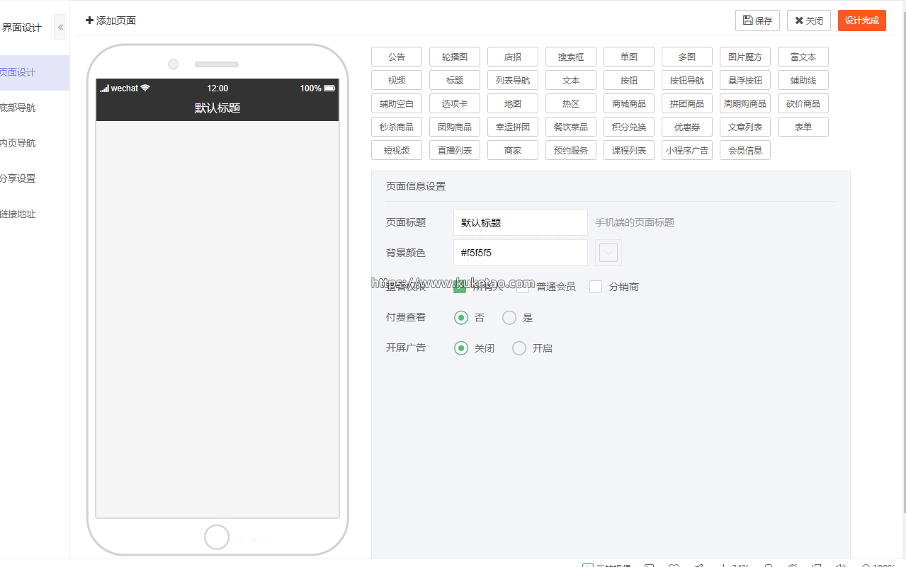This screenshot has width=906, height=567.
Task: Add the 轮播图 component
Action: click(455, 57)
